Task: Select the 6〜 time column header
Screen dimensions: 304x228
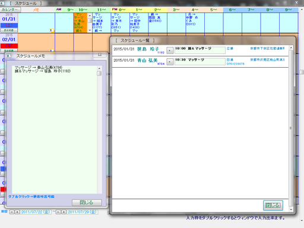Action: [232, 9]
